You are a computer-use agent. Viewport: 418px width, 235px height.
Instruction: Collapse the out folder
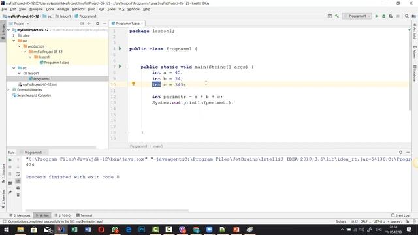coord(14,40)
